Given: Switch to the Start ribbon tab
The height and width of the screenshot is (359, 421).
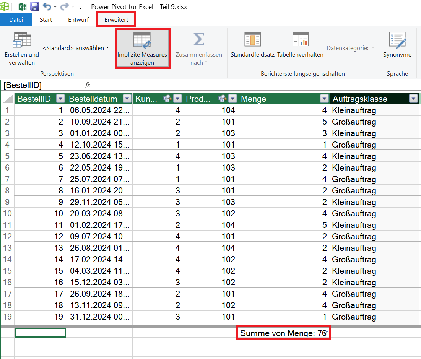Looking at the screenshot, I should click(x=46, y=19).
